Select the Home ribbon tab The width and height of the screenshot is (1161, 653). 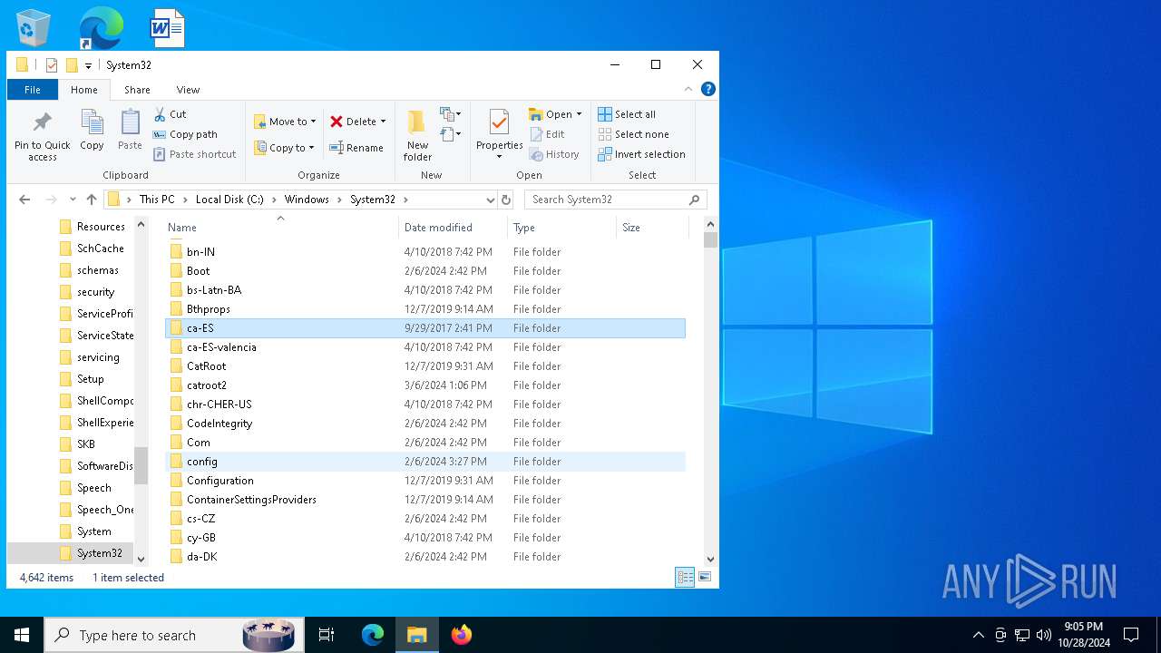click(84, 90)
